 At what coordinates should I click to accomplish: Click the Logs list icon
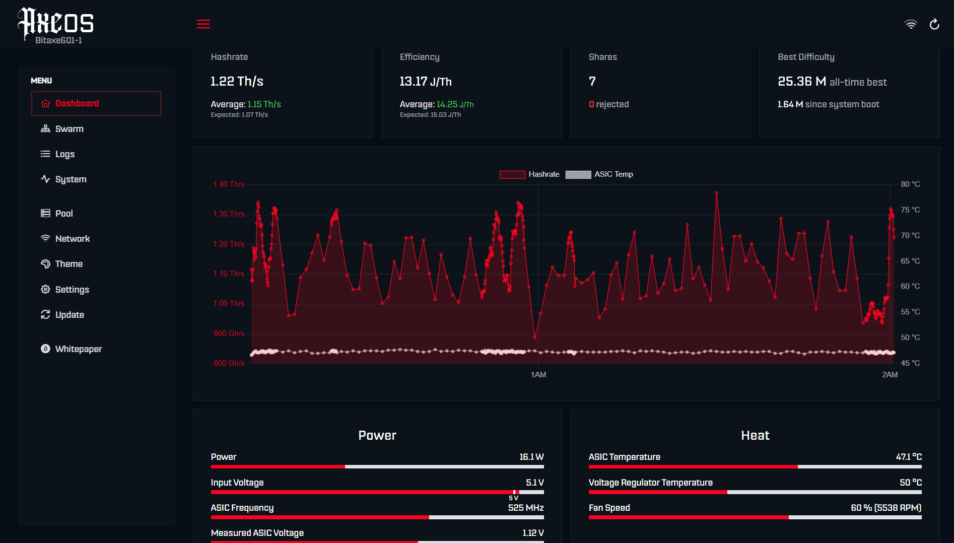pos(45,154)
